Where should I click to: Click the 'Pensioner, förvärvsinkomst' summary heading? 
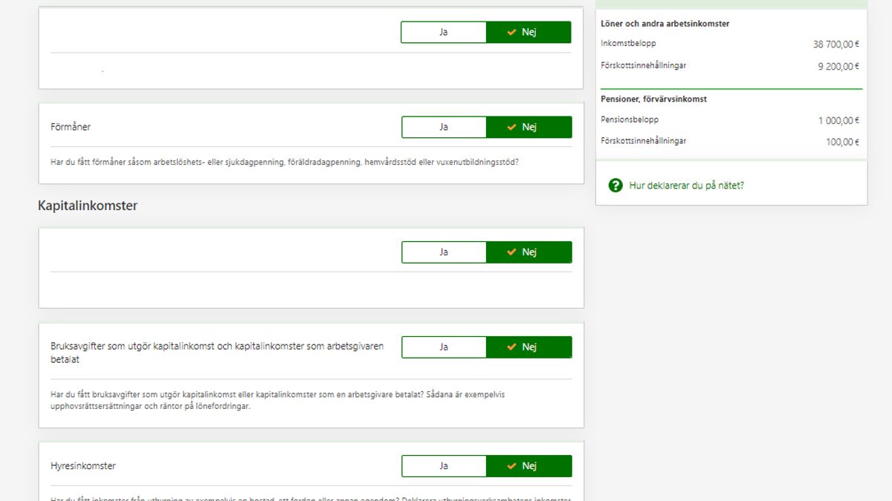click(653, 99)
